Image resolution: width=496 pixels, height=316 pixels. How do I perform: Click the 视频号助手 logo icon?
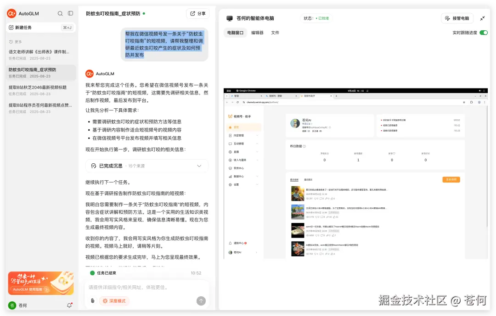click(x=230, y=116)
